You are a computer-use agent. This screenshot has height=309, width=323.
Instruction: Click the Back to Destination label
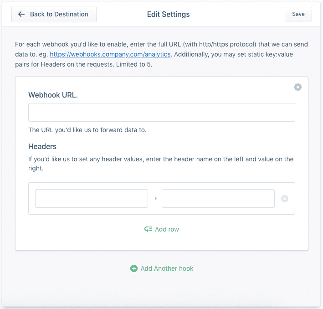pos(59,14)
